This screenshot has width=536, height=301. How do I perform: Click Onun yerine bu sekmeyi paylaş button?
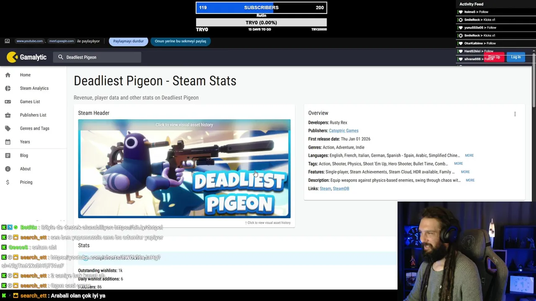(x=180, y=41)
